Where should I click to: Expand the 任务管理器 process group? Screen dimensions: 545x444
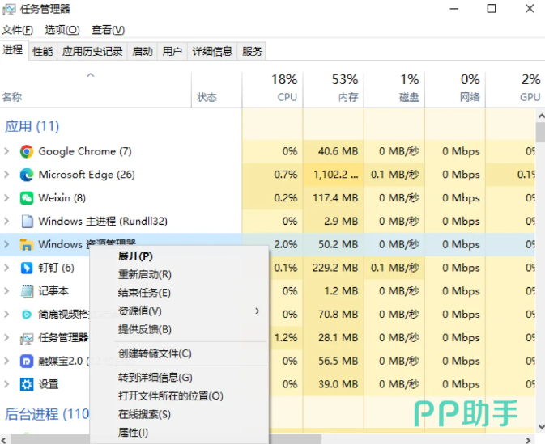pyautogui.click(x=6, y=337)
